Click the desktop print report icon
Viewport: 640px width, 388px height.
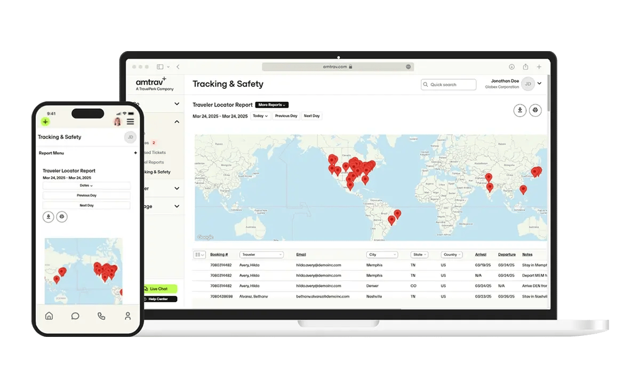535,110
